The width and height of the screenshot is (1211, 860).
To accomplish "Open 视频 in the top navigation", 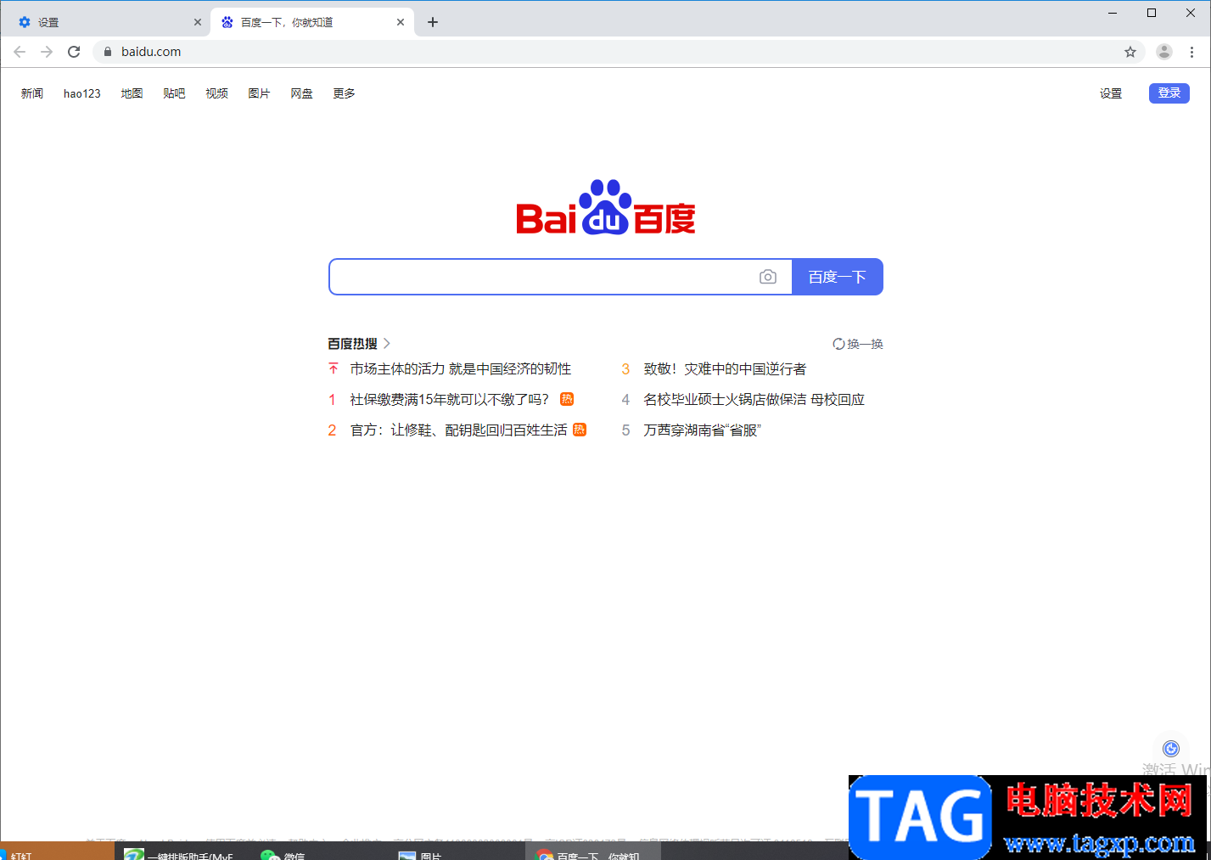I will (x=216, y=93).
